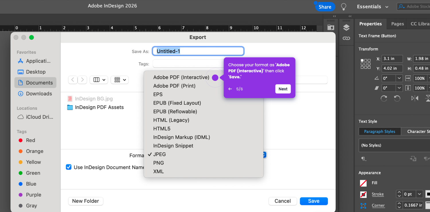
Task: Click the New Folder button
Action: click(x=85, y=201)
